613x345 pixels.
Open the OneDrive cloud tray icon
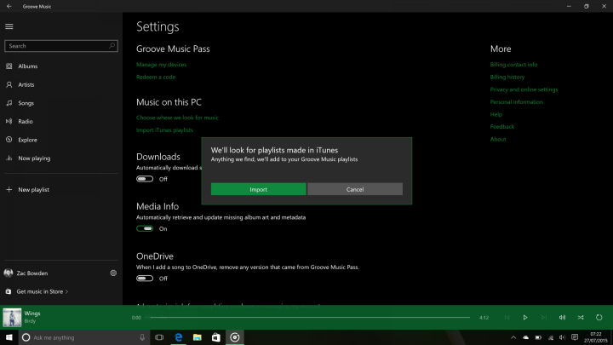(x=526, y=337)
